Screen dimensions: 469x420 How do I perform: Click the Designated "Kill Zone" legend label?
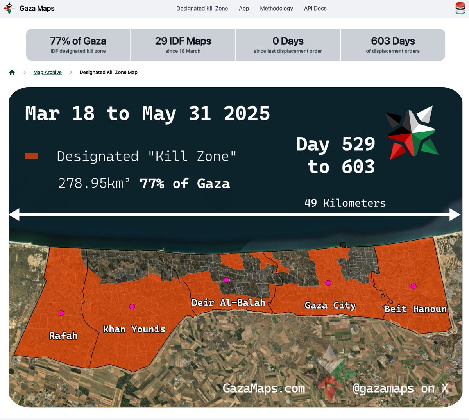click(x=147, y=156)
